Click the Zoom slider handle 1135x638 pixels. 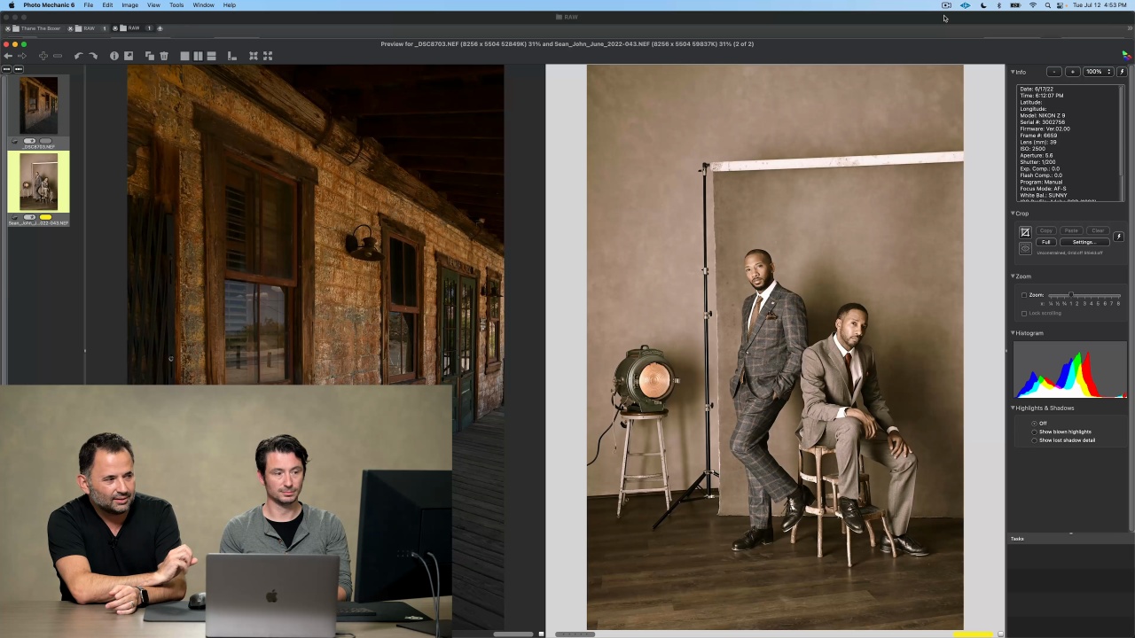[1071, 295]
